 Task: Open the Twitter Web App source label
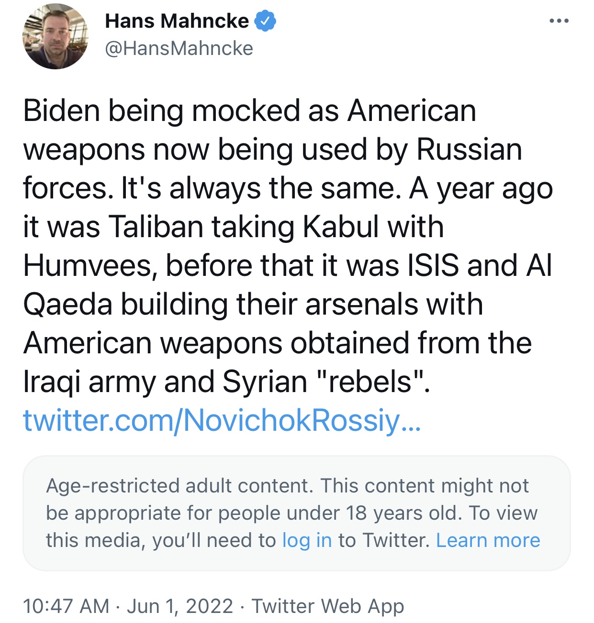point(328,606)
